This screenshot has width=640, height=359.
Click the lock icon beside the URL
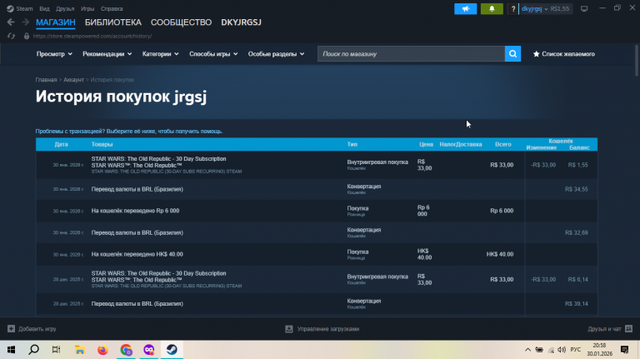pyautogui.click(x=27, y=36)
